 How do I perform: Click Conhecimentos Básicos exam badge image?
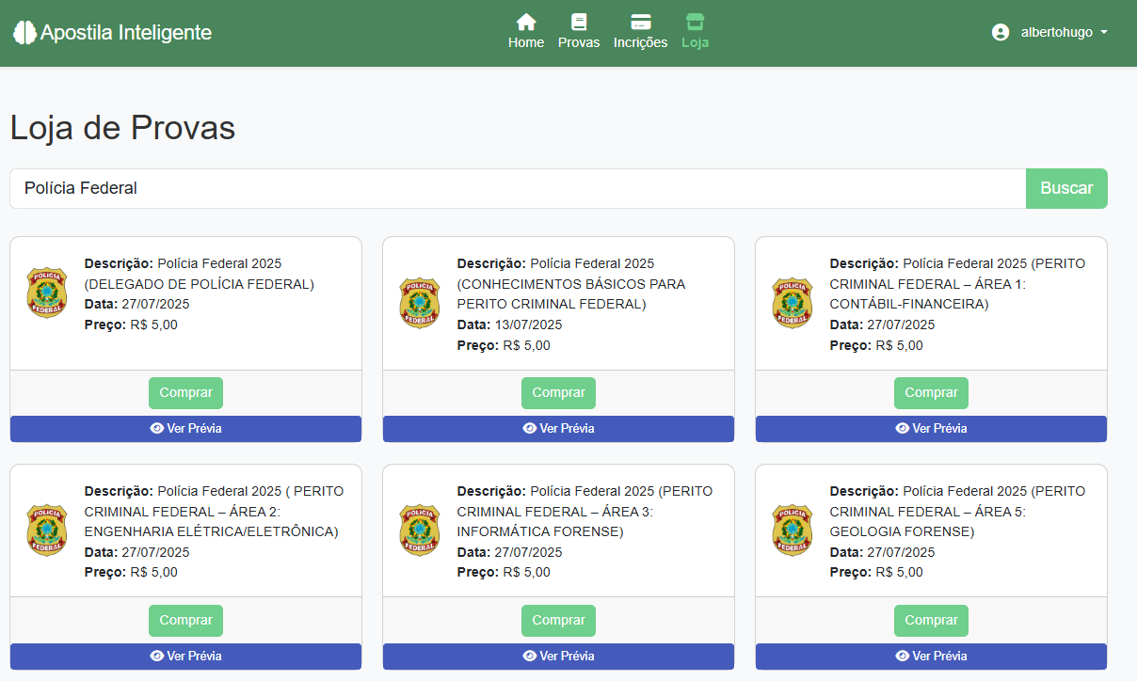click(419, 303)
